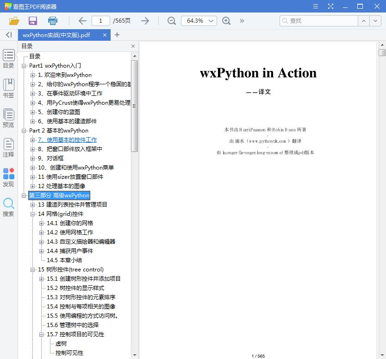Open the 目录 (contents) sidebar panel
Viewport: 386px width, 359px height.
pyautogui.click(x=8, y=58)
